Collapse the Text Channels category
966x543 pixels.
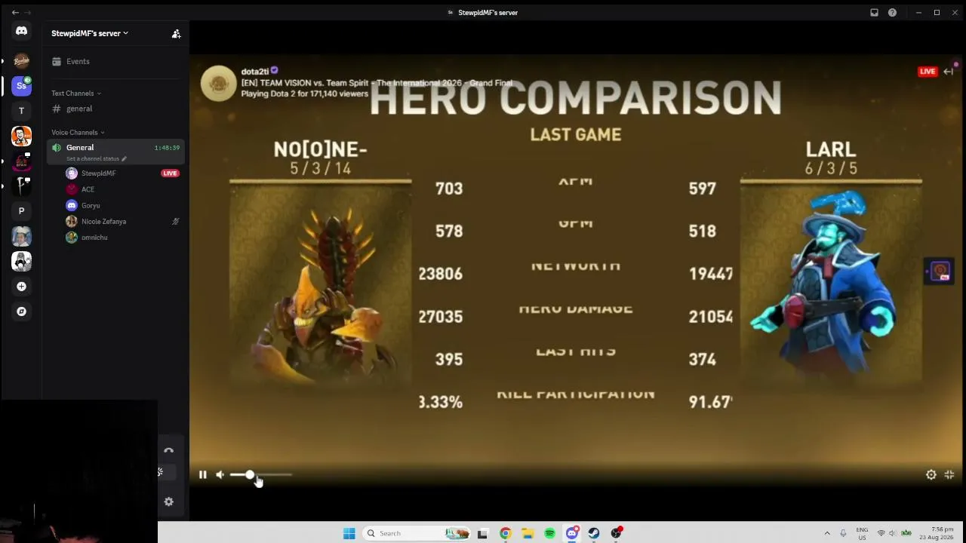pos(75,94)
